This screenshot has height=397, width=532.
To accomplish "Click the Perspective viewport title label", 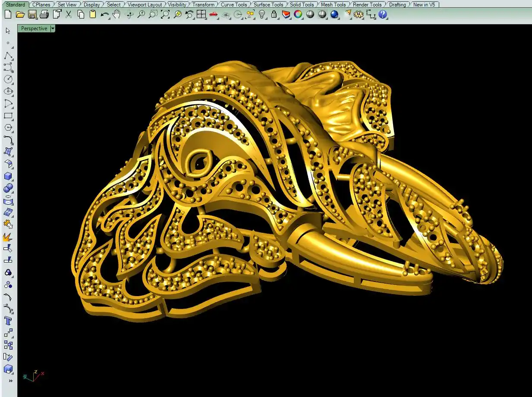I will pyautogui.click(x=34, y=28).
